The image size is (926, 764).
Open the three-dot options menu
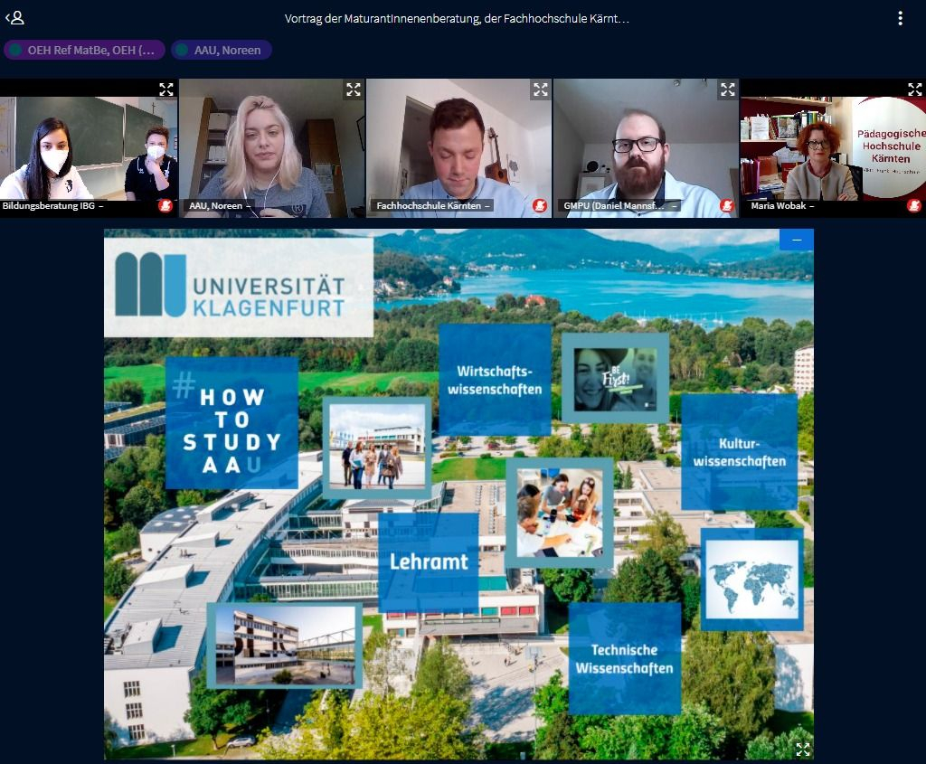(x=900, y=18)
